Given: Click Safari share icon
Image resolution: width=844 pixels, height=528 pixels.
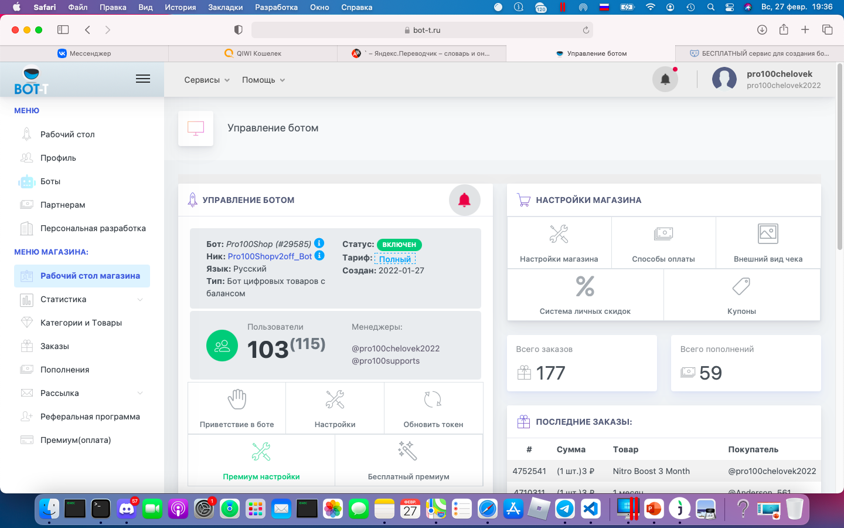Looking at the screenshot, I should point(784,29).
